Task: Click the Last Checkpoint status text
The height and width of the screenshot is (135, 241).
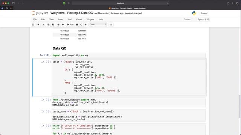Action: pyautogui.click(x=108, y=13)
